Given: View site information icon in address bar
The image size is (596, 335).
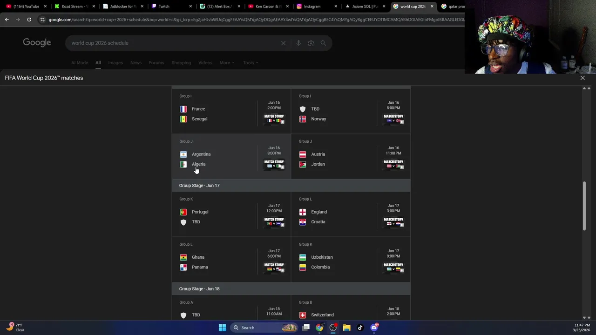Looking at the screenshot, I should 42,20.
